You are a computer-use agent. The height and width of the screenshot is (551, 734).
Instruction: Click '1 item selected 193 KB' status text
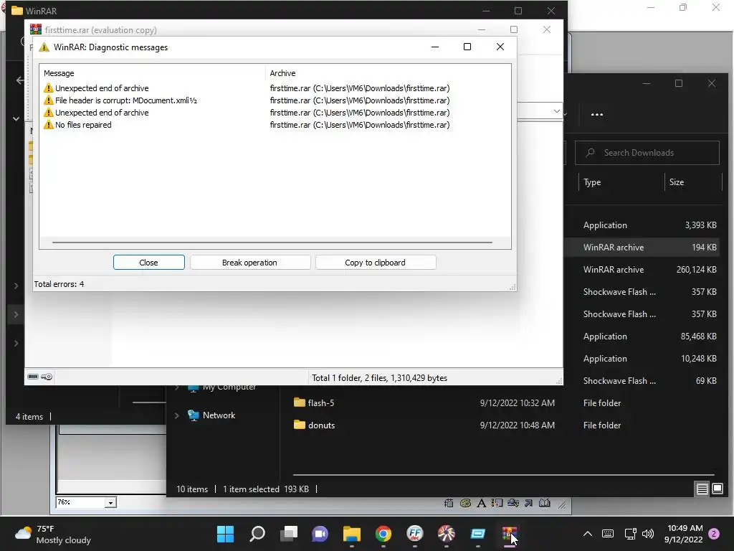(266, 489)
